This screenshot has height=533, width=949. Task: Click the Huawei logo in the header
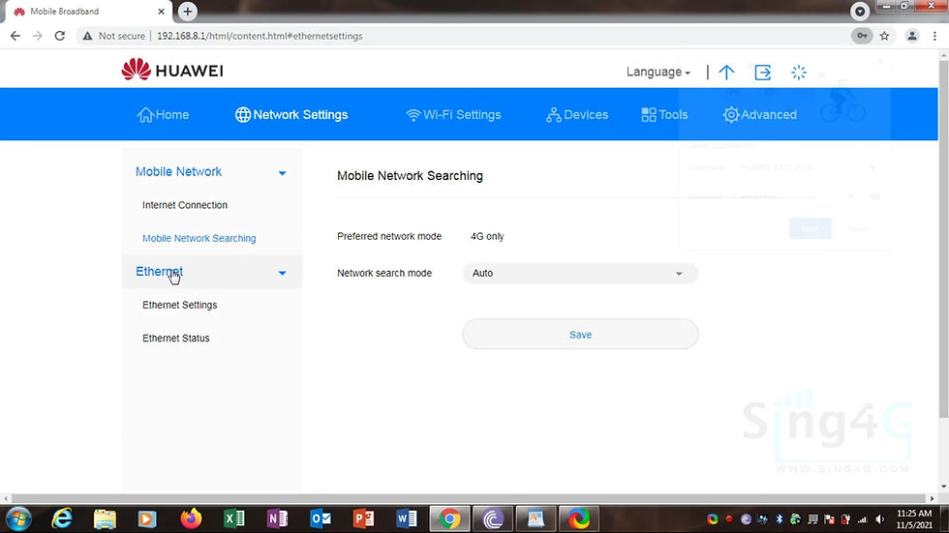tap(172, 70)
